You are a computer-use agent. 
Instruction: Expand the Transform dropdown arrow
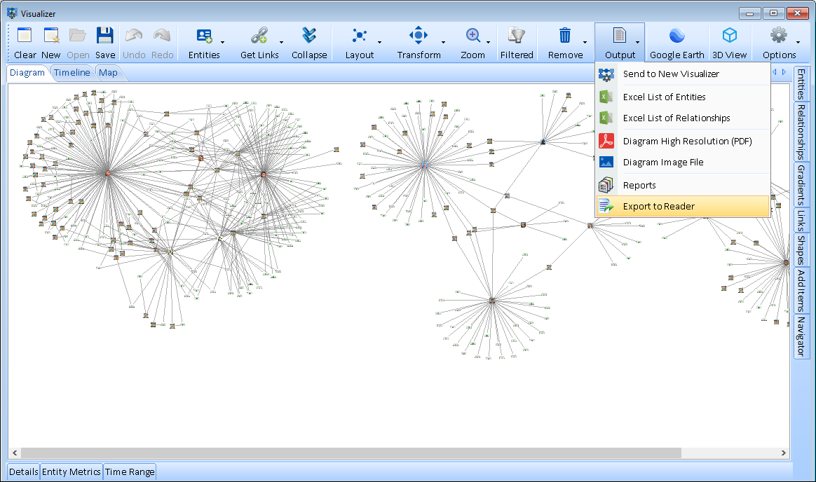click(x=443, y=42)
